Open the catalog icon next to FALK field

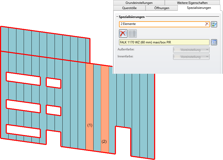(214, 42)
